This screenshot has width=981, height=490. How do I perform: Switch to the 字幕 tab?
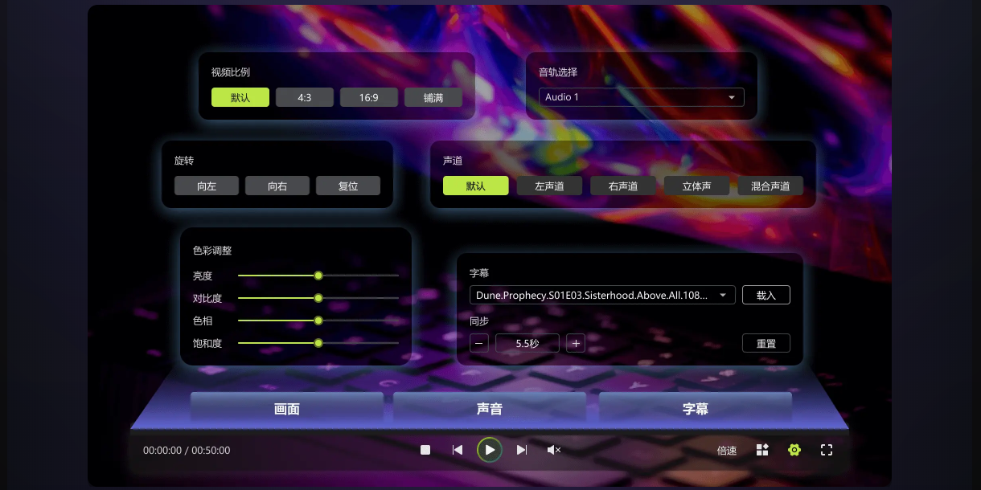tap(696, 409)
